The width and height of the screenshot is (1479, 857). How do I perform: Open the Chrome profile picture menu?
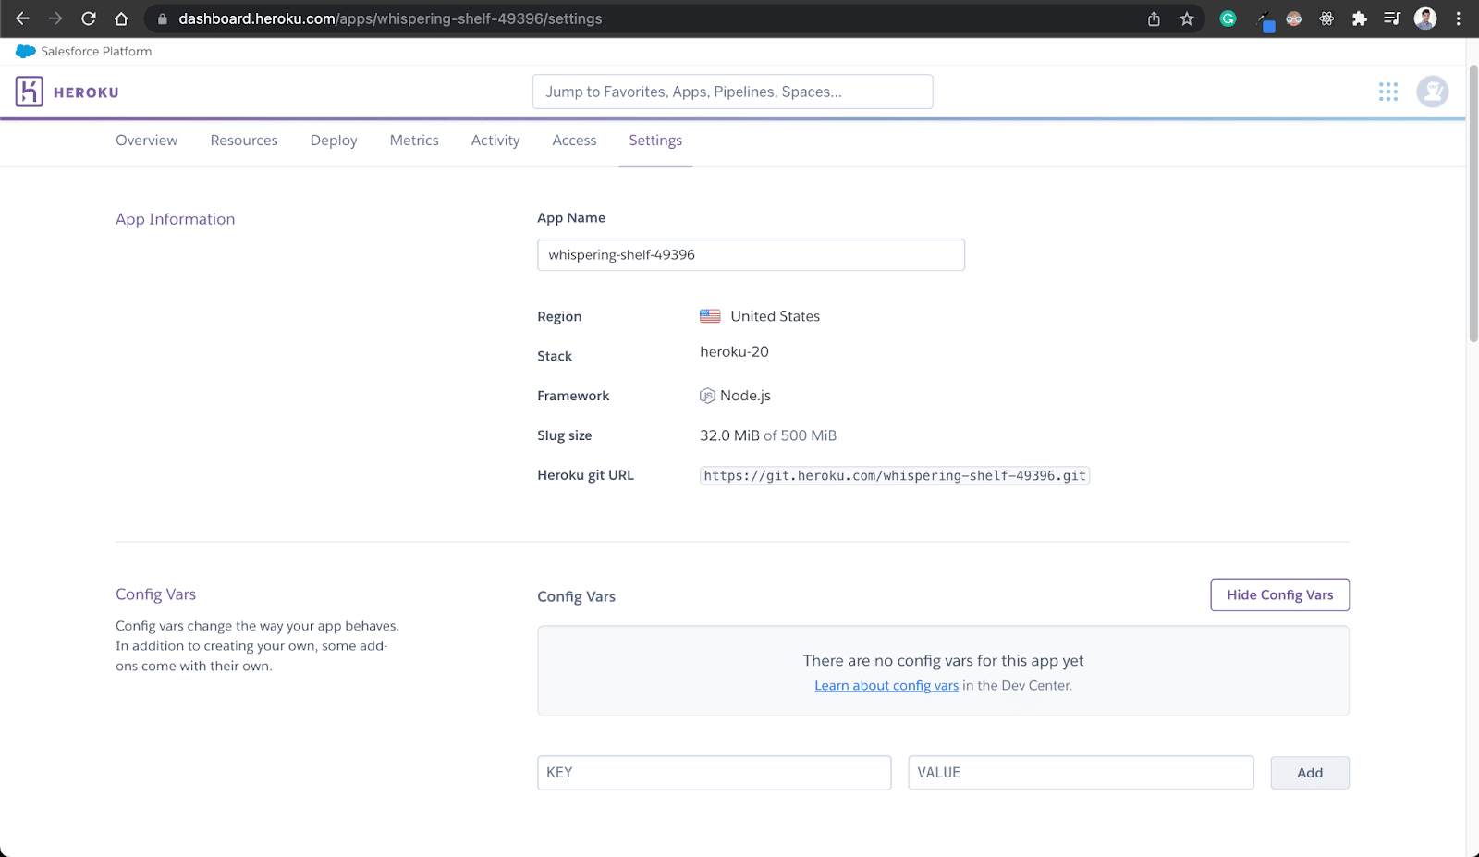(x=1425, y=18)
